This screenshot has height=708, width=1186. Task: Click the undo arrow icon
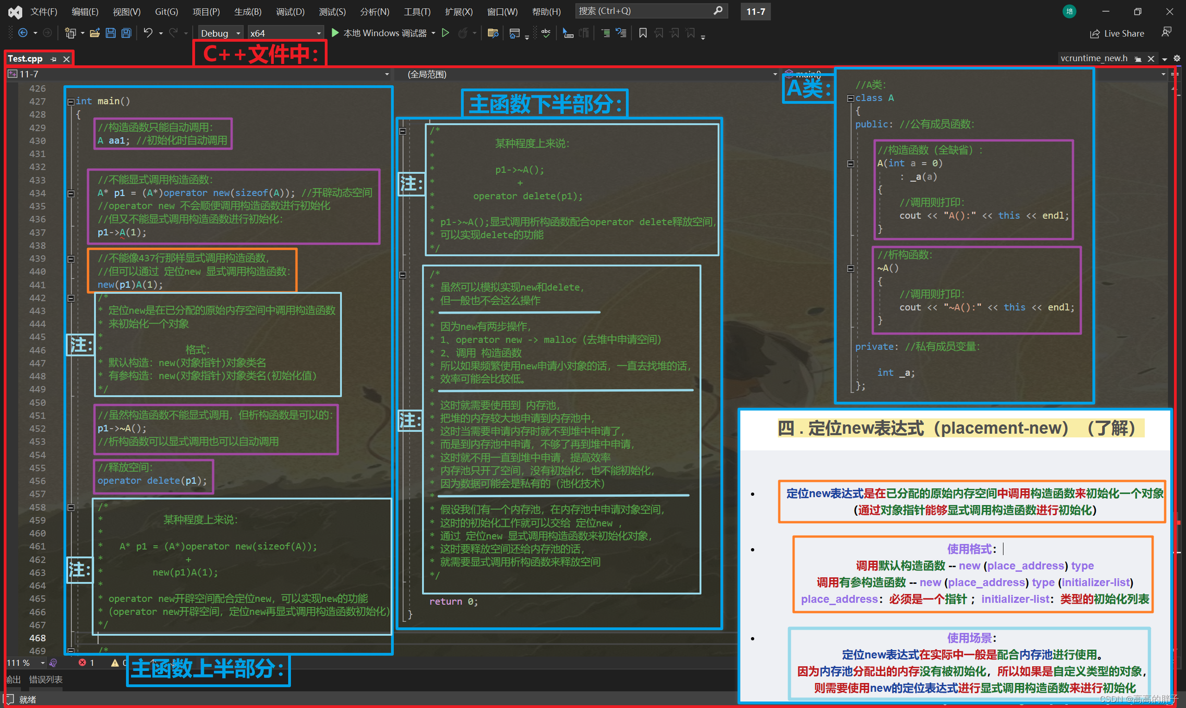148,33
